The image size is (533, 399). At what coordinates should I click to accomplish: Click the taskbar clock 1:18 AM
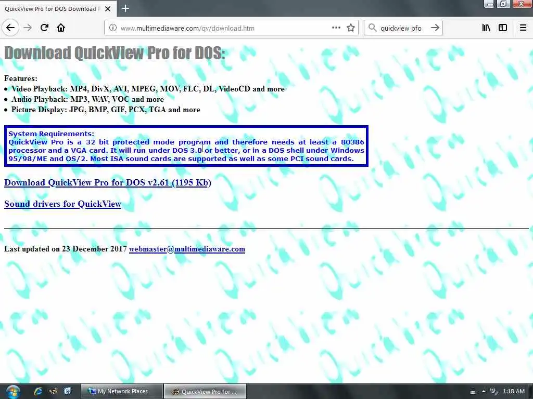tap(514, 392)
